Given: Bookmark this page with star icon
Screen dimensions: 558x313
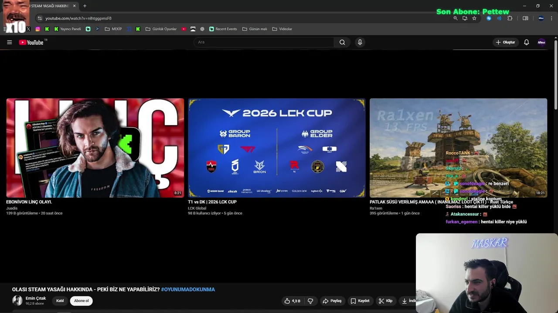Looking at the screenshot, I should (474, 18).
